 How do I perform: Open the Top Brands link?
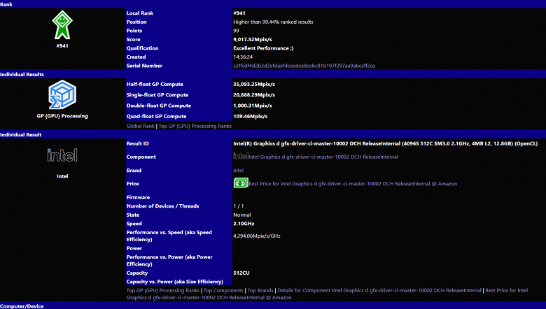[x=260, y=290]
